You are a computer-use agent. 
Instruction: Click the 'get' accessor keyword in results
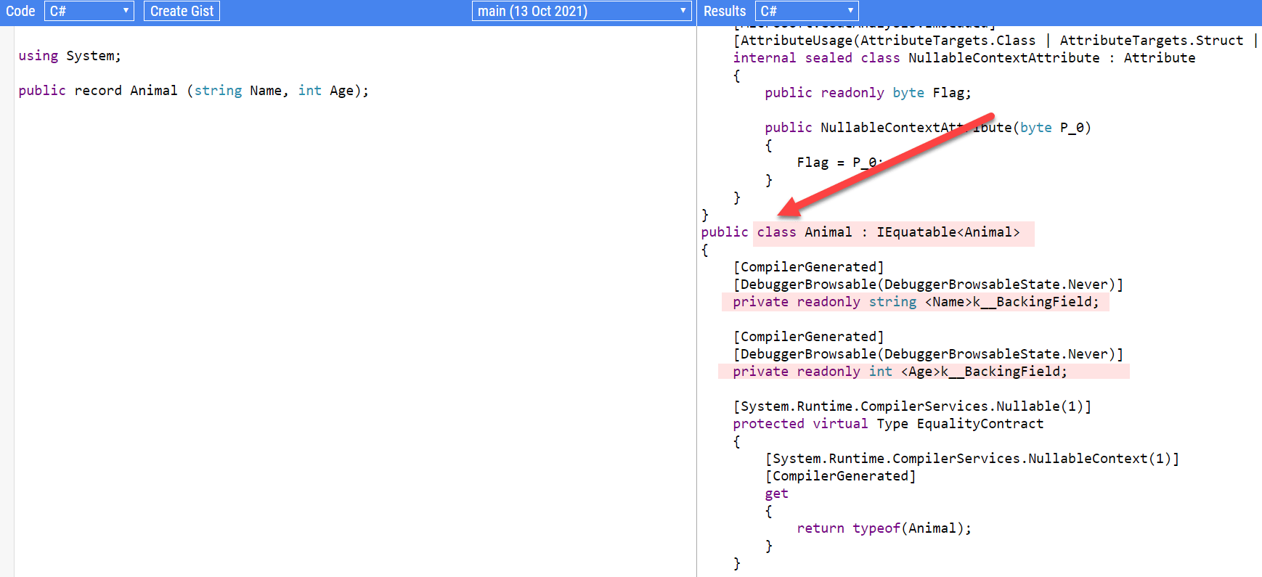point(776,494)
